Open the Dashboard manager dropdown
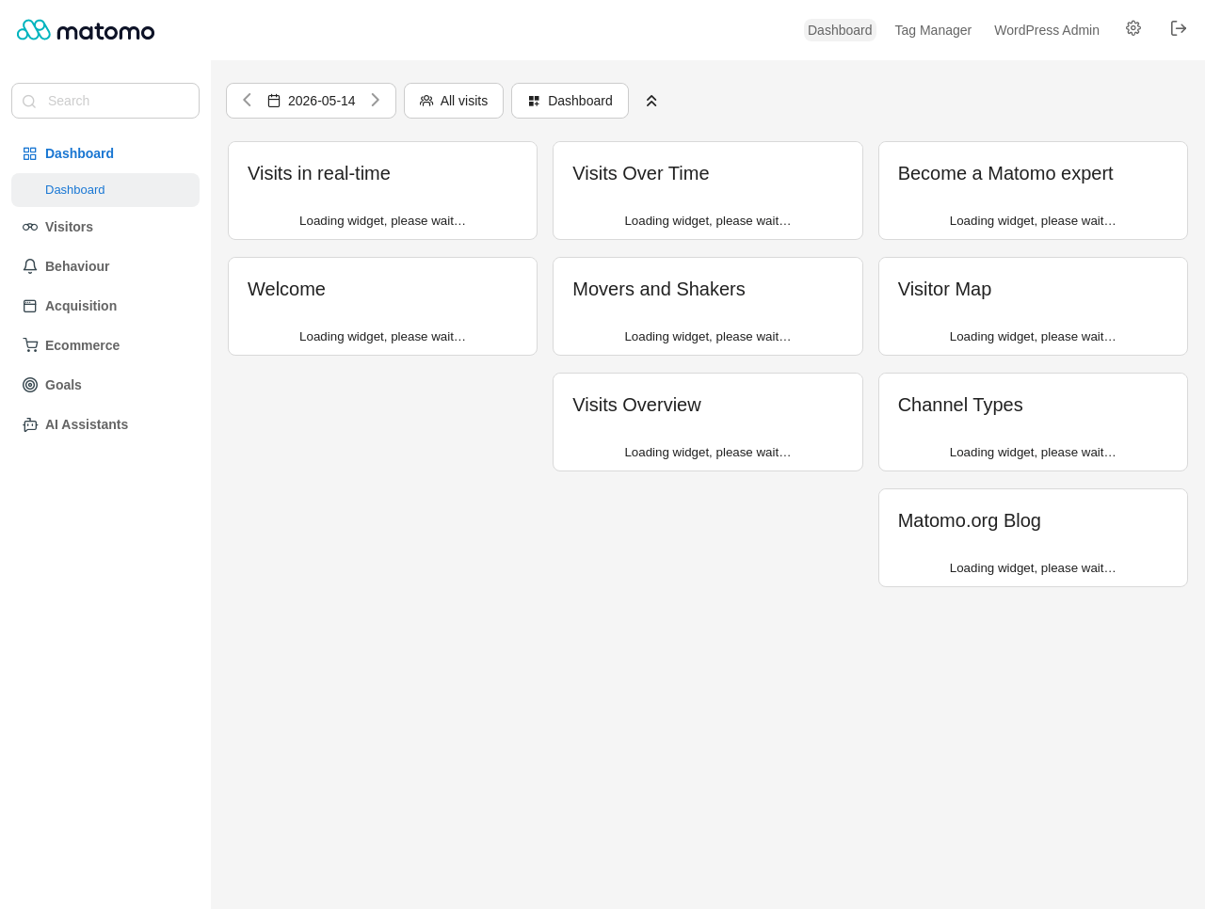 (x=570, y=101)
